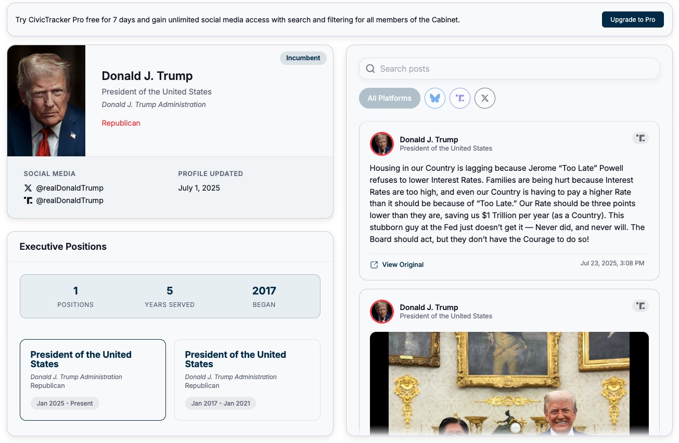The width and height of the screenshot is (679, 443).
Task: Filter posts by Bluesky butterfly icon
Action: pos(435,98)
